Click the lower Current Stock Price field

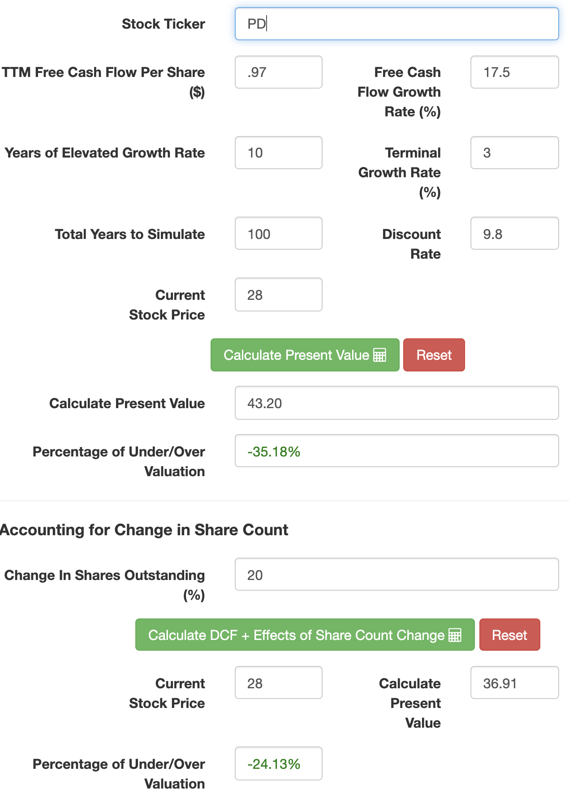pyautogui.click(x=278, y=682)
